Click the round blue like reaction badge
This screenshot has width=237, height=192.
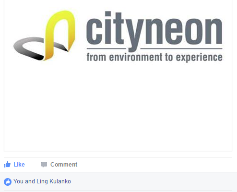click(x=8, y=182)
